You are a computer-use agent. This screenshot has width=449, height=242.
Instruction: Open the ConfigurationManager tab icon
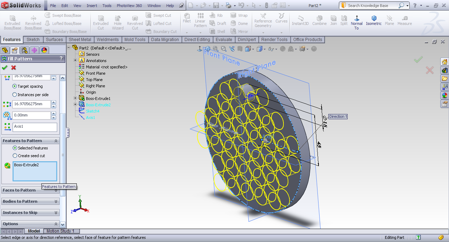pos(24,50)
